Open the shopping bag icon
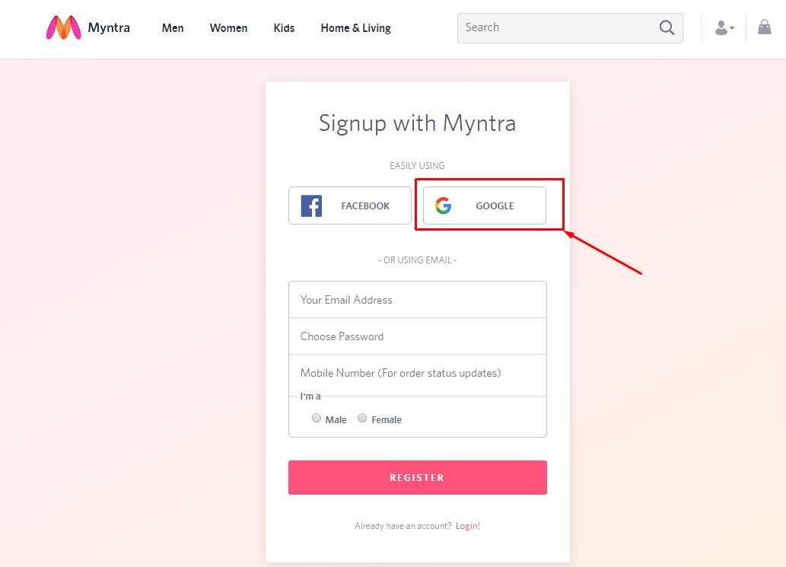786x567 pixels. pyautogui.click(x=765, y=27)
